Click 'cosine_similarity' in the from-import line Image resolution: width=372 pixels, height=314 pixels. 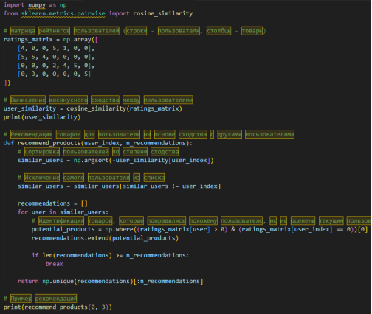(163, 13)
